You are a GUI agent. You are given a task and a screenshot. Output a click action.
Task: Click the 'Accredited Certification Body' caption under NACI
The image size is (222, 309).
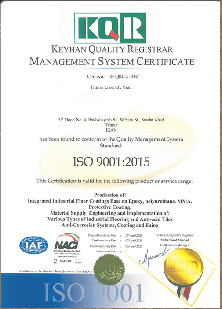point(67,251)
